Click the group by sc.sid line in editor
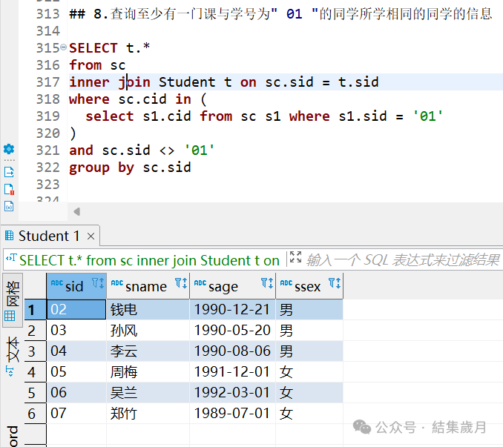 tap(130, 168)
